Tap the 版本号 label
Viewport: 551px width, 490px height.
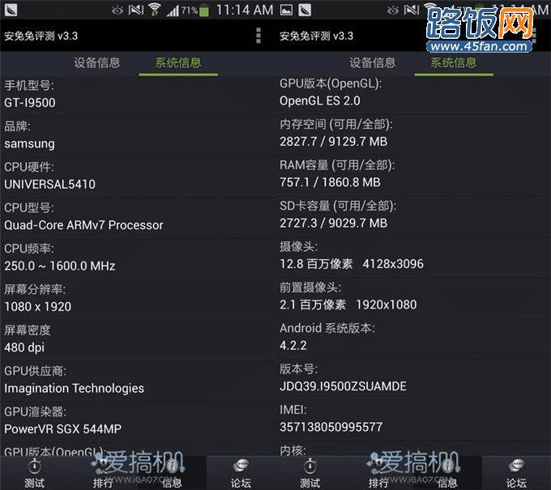298,369
